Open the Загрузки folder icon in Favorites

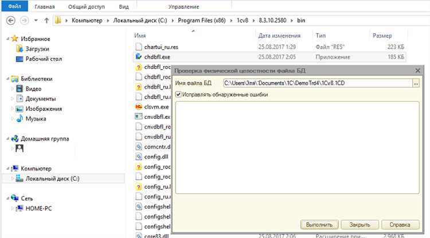[x=19, y=49]
